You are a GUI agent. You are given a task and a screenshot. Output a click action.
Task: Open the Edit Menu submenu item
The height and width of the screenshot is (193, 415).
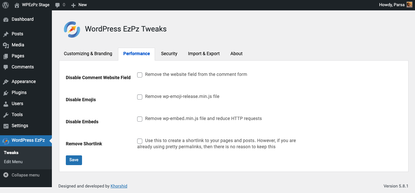tap(13, 162)
